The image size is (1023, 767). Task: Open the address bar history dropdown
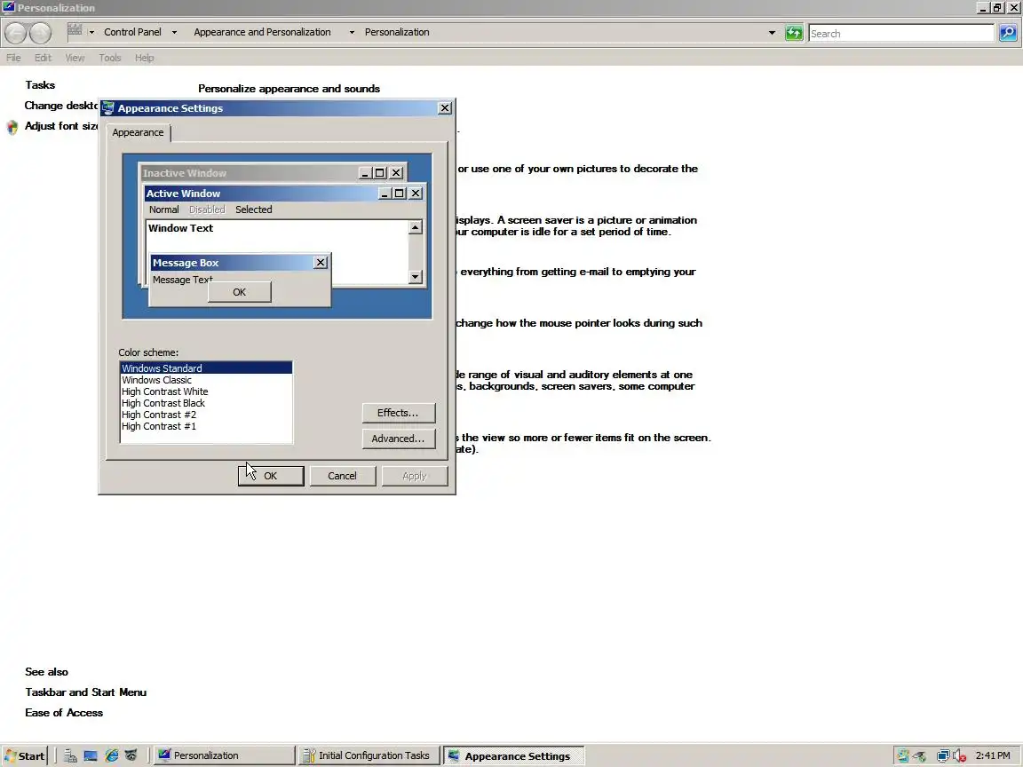(772, 33)
